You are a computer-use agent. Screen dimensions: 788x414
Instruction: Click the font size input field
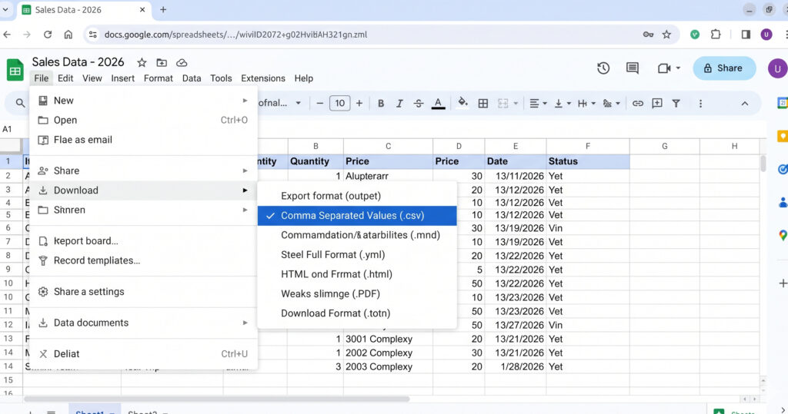click(339, 104)
